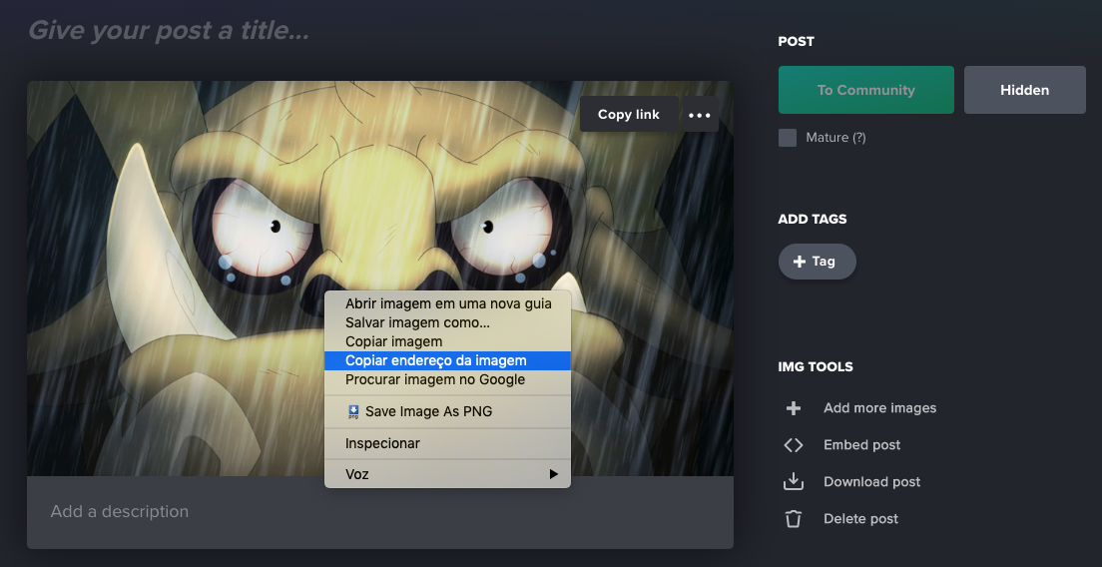1102x567 pixels.
Task: Click the code brackets icon for Embed post
Action: click(794, 445)
